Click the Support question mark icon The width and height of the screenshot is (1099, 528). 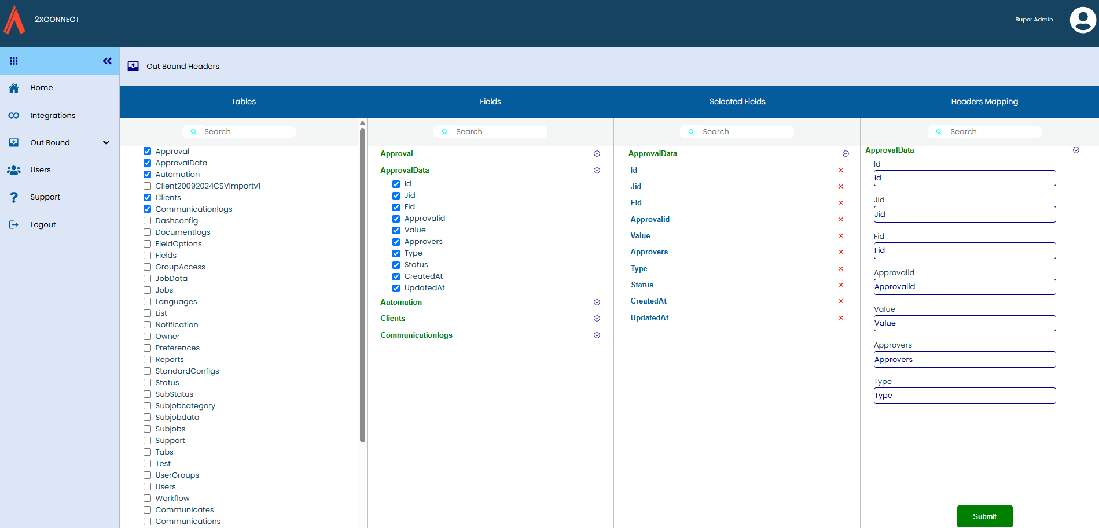coord(14,197)
